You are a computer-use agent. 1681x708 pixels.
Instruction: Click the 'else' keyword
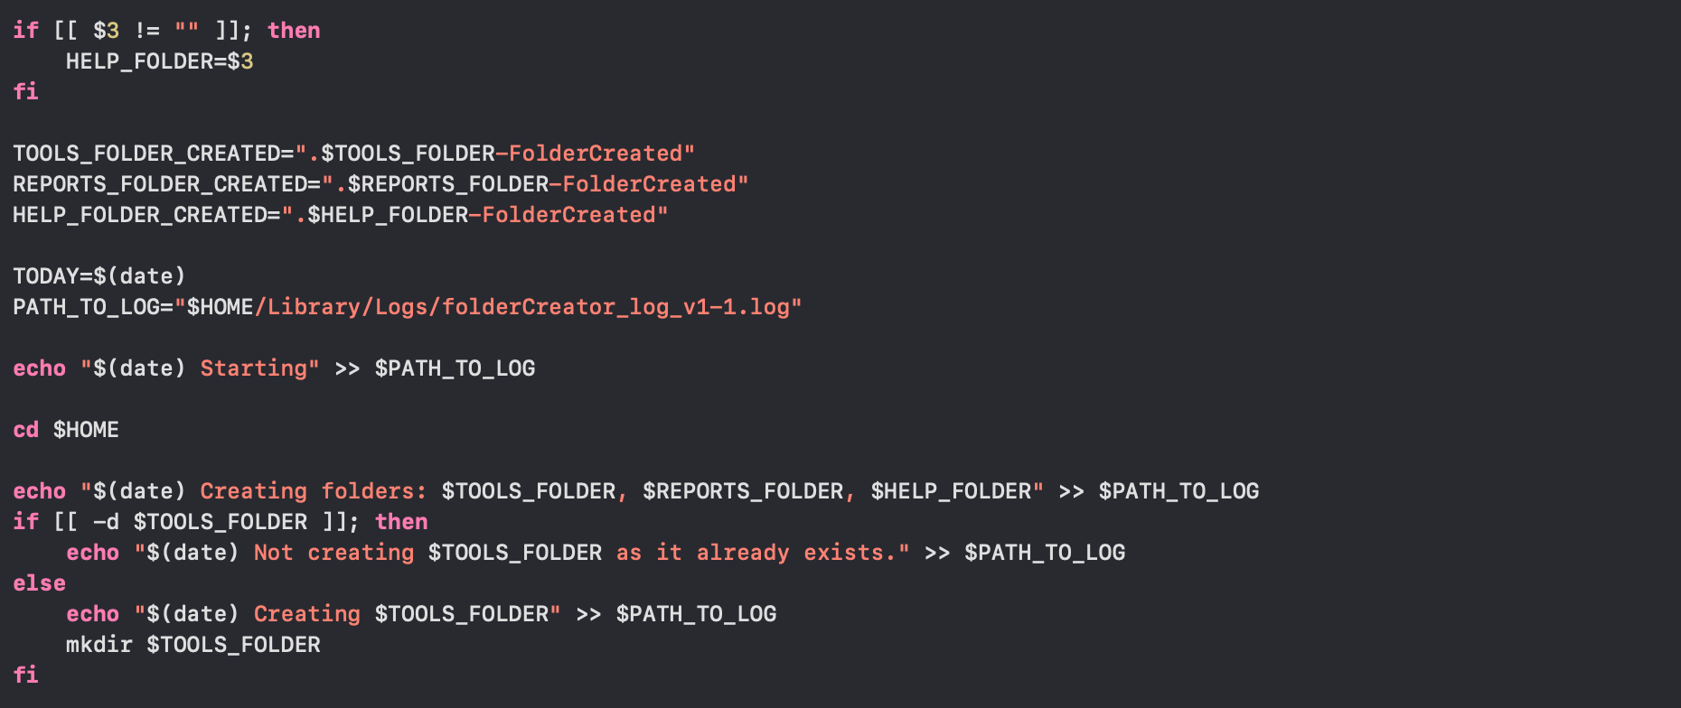39,583
